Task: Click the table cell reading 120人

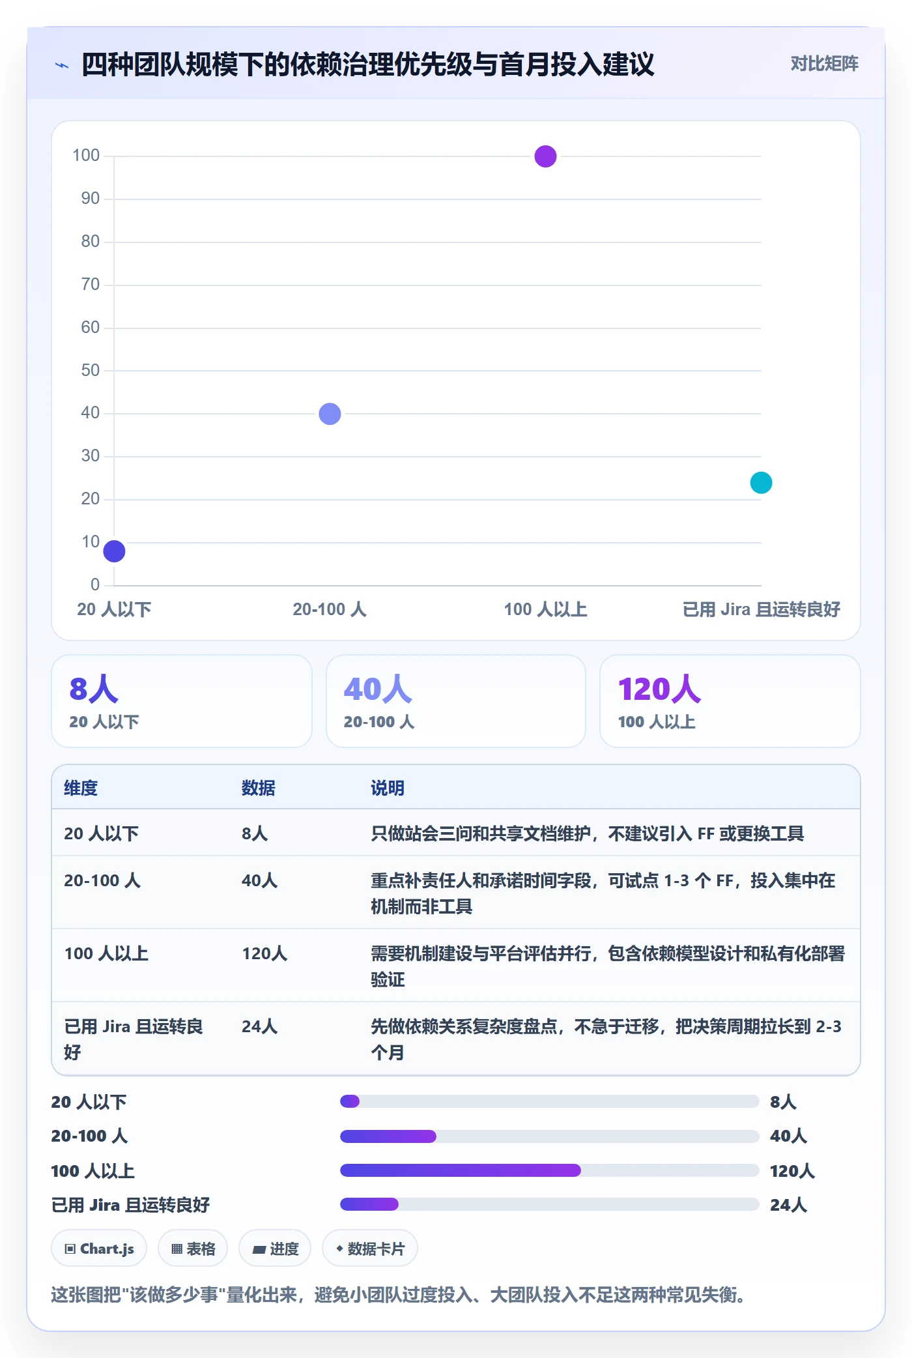Action: [264, 953]
